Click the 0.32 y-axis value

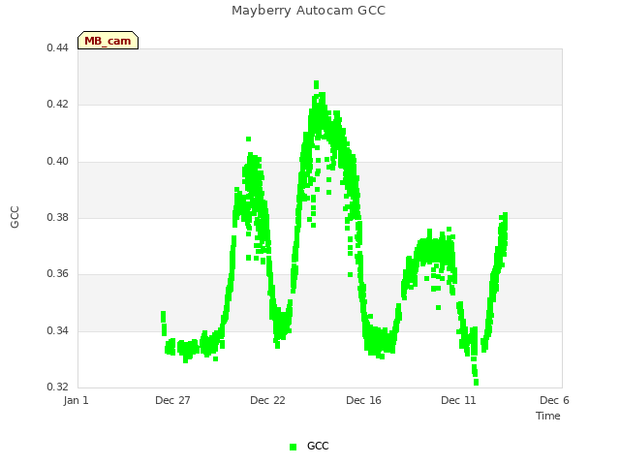coord(58,387)
